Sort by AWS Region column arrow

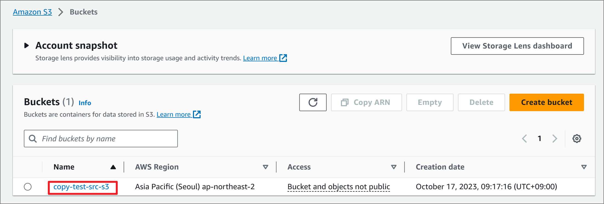265,167
